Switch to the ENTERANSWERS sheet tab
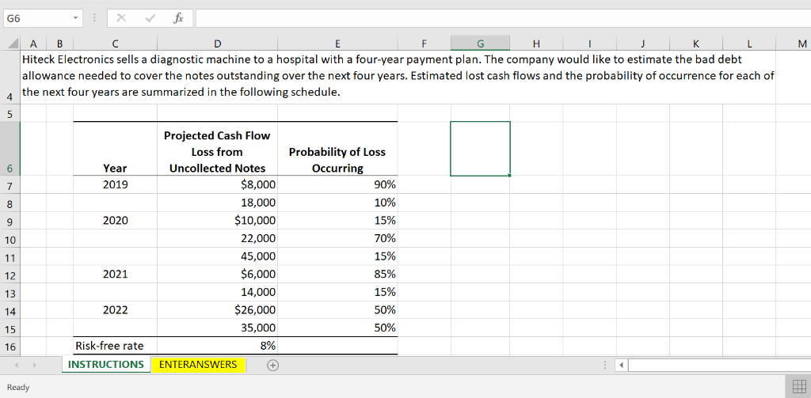The image size is (811, 398). click(x=198, y=365)
